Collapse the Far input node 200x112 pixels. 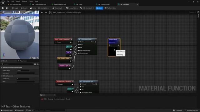[71, 53]
